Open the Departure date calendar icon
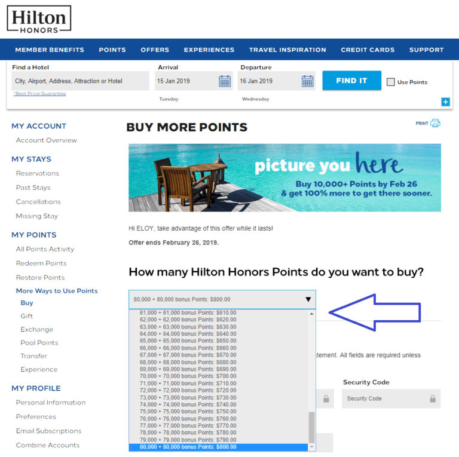 [307, 81]
